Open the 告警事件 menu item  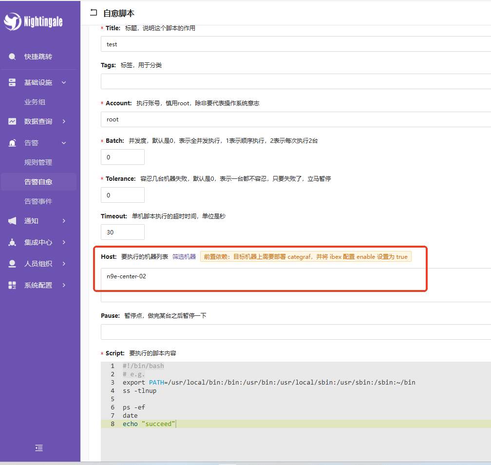pos(38,201)
